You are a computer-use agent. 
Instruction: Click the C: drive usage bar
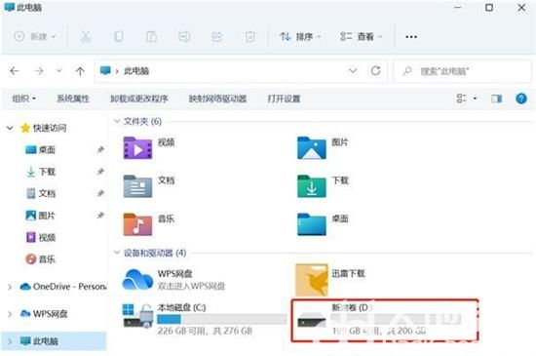(x=222, y=319)
